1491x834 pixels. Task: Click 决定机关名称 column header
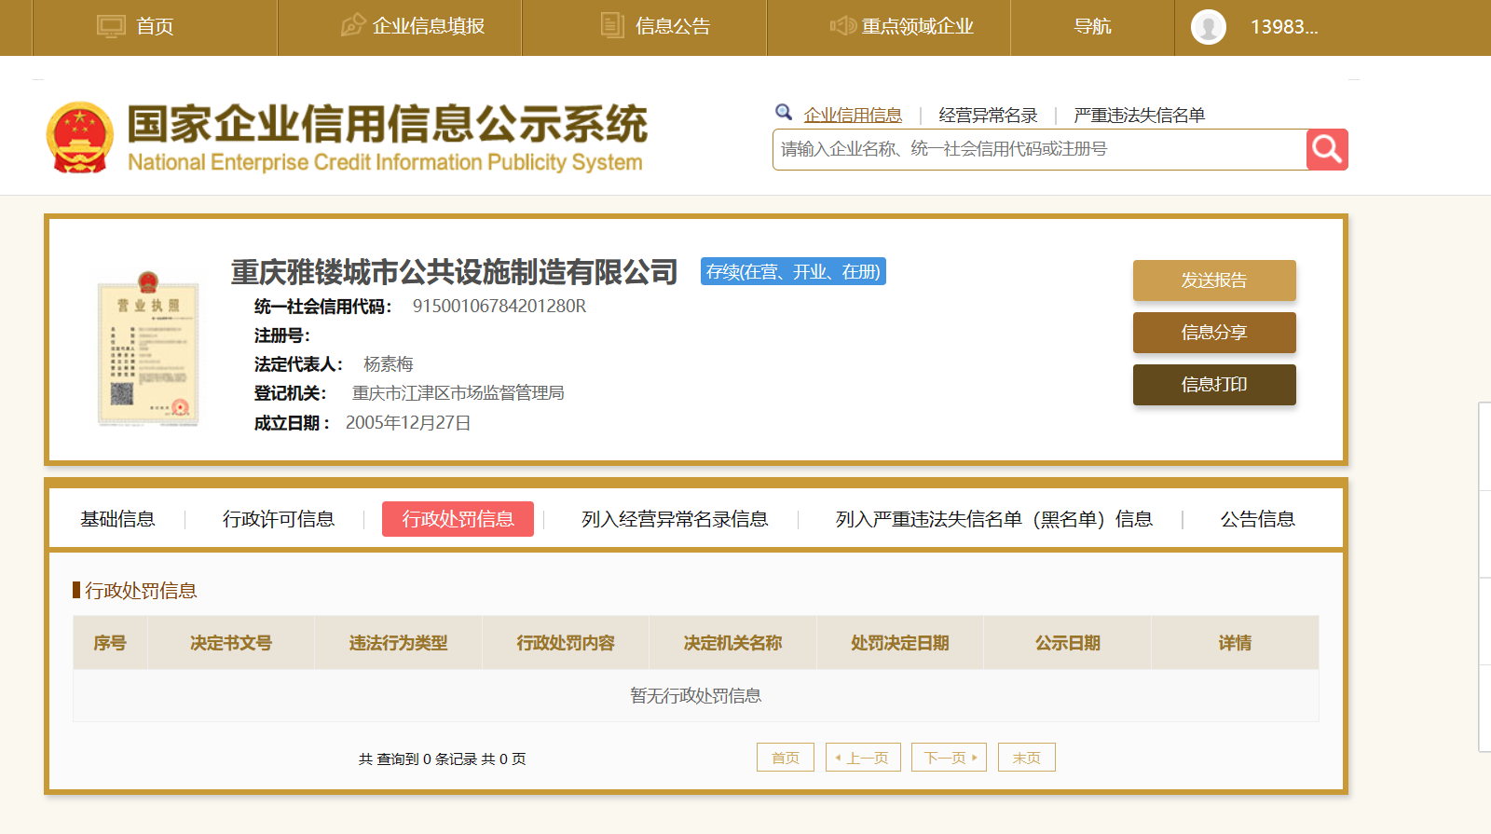point(733,643)
